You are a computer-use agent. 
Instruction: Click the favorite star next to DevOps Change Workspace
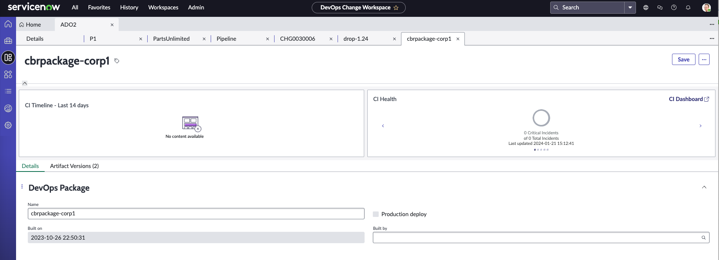pyautogui.click(x=396, y=7)
